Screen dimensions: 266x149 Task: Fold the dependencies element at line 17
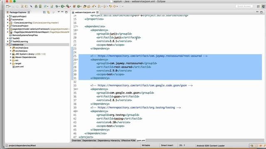pos(77,26)
